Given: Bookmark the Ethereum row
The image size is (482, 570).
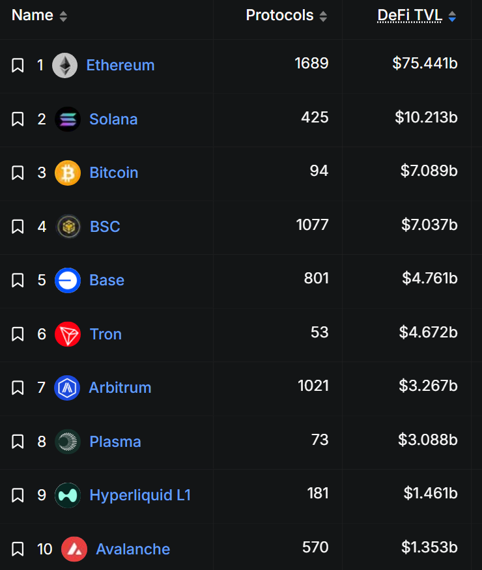Looking at the screenshot, I should pyautogui.click(x=18, y=65).
